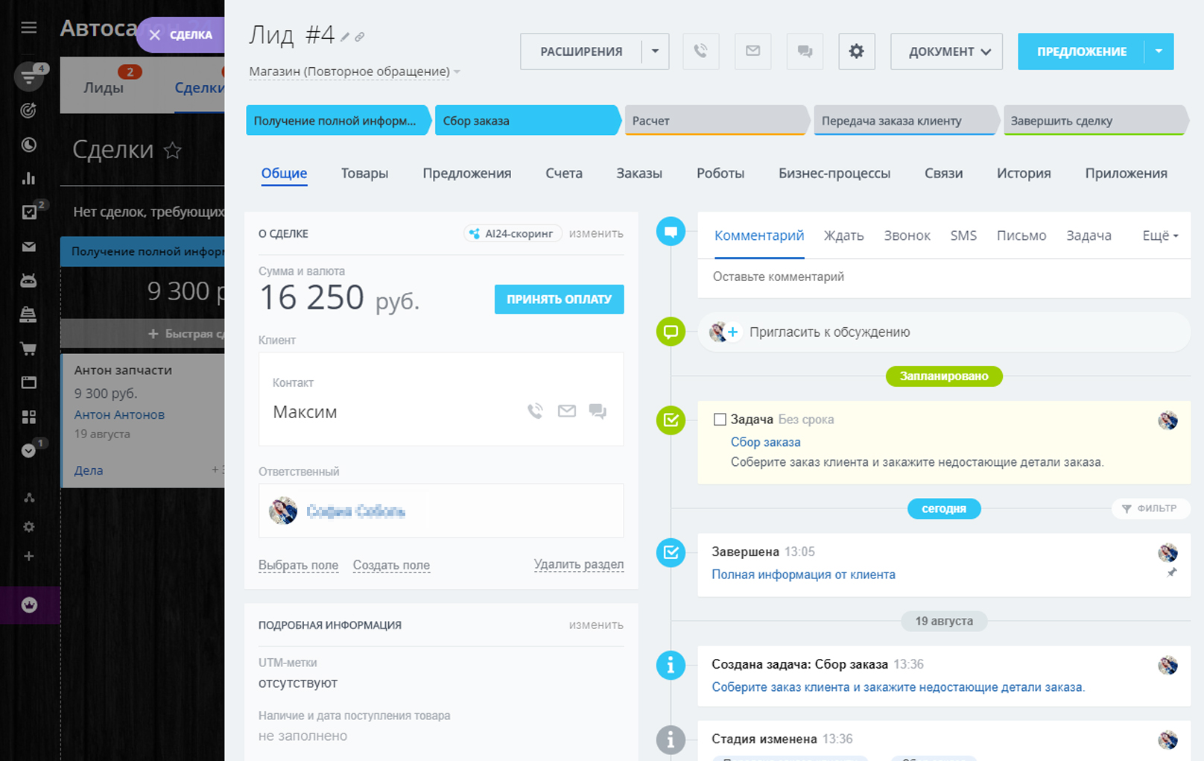The width and height of the screenshot is (1204, 761).
Task: Click the envelope email icon in header
Action: [752, 51]
